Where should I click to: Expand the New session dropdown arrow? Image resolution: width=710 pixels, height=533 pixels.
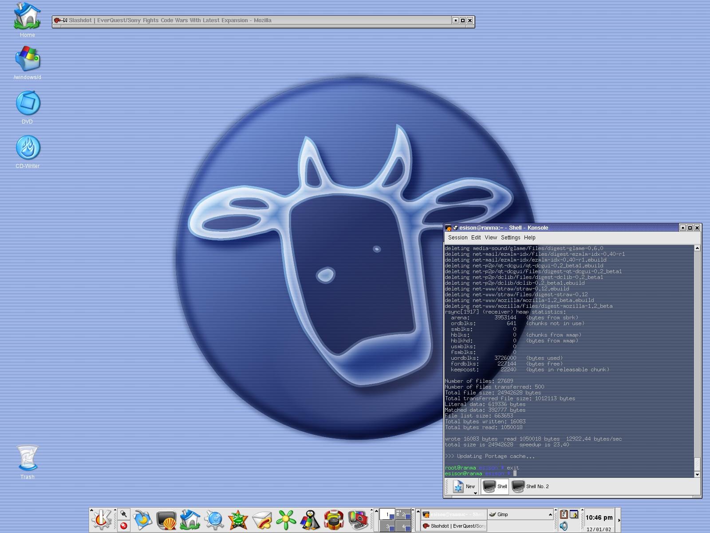coord(475,493)
